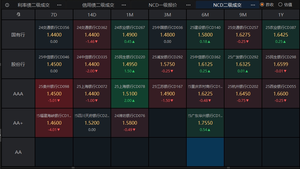This screenshot has height=169, width=300.
Task: Click the info icon beside 利率债二级成交
Action: (x=7, y=5)
